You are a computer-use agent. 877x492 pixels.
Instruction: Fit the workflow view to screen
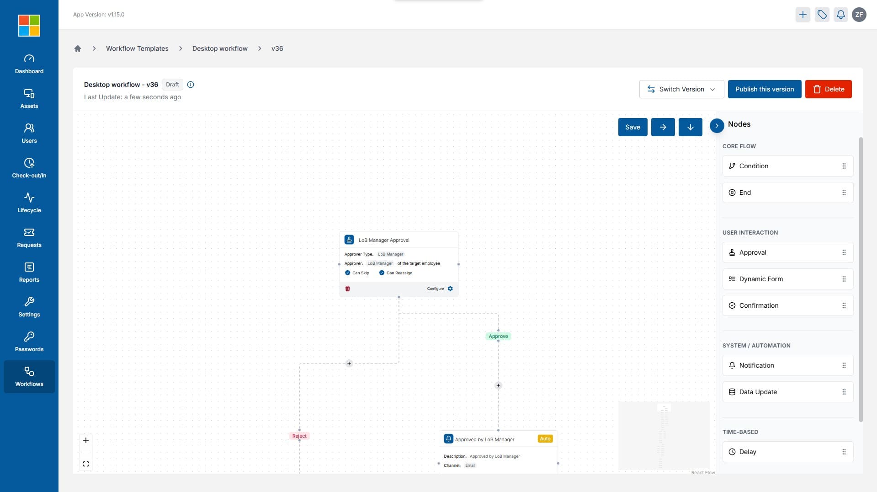tap(86, 464)
